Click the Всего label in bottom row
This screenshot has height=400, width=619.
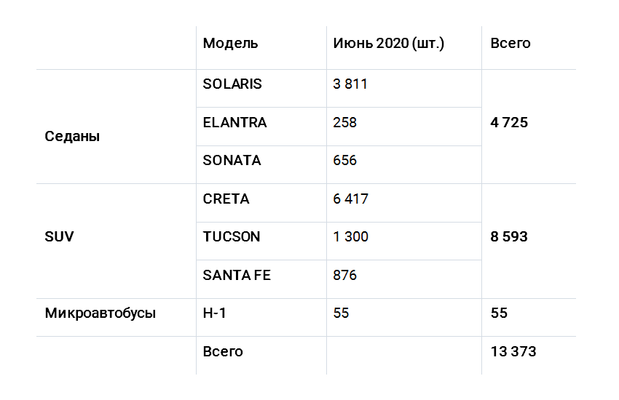(223, 351)
